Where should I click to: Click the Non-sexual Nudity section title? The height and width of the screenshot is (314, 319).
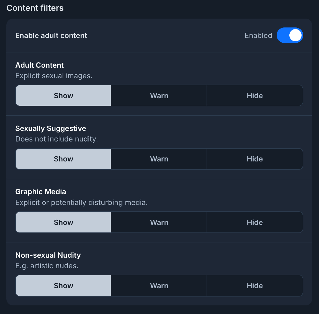point(48,255)
